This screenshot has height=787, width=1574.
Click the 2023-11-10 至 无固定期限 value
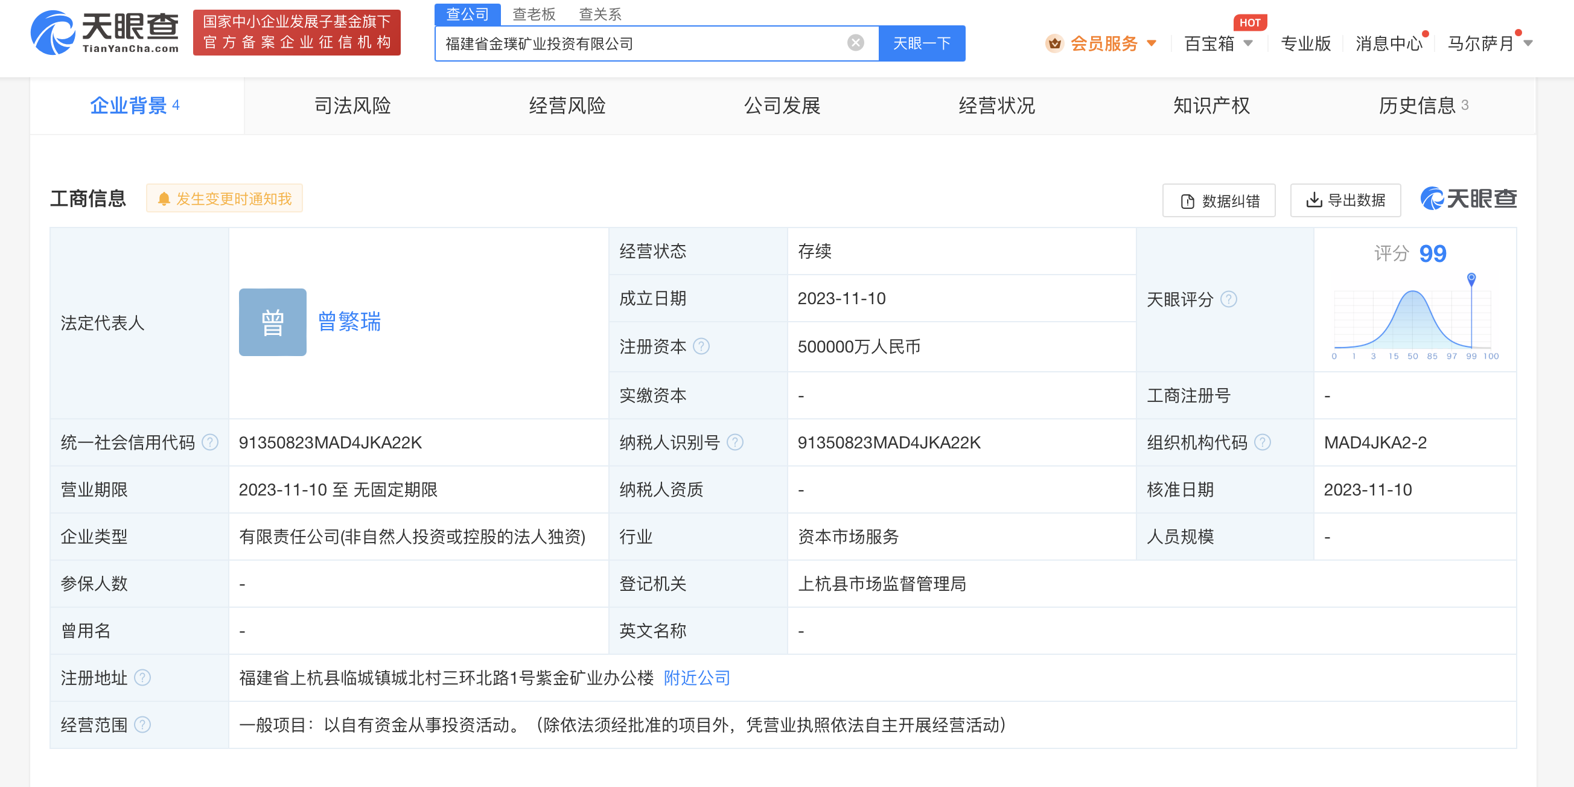point(338,489)
